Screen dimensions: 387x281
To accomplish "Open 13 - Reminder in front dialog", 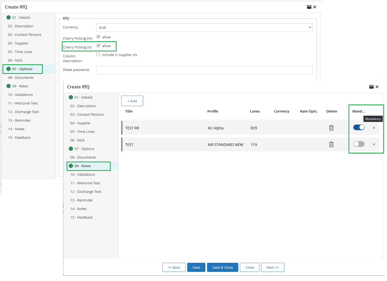I will 82,200.
